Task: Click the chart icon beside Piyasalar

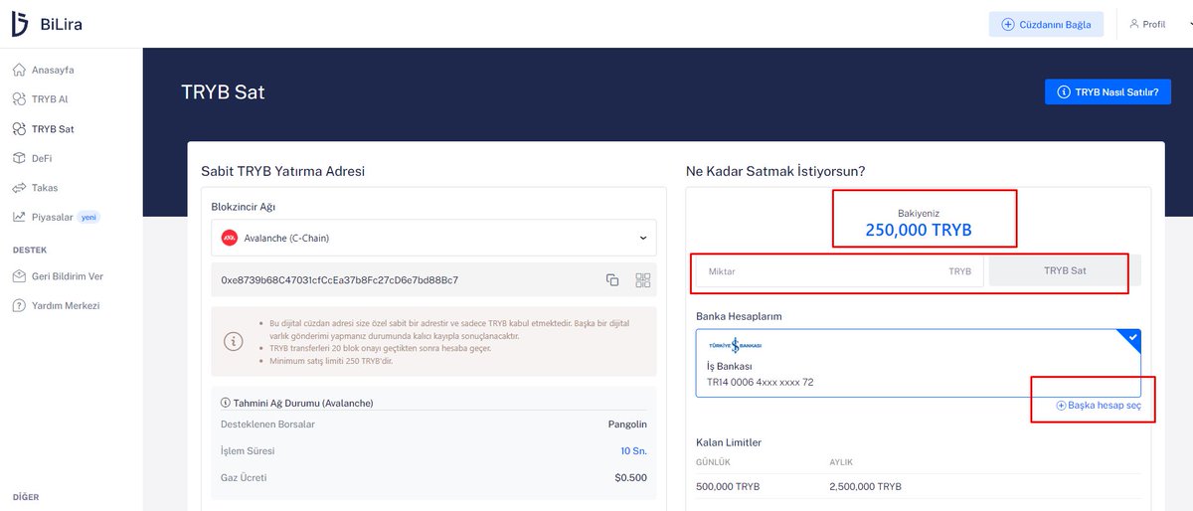Action: (19, 217)
